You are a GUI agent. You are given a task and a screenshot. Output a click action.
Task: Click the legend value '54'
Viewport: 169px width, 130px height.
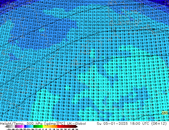(77, 129)
